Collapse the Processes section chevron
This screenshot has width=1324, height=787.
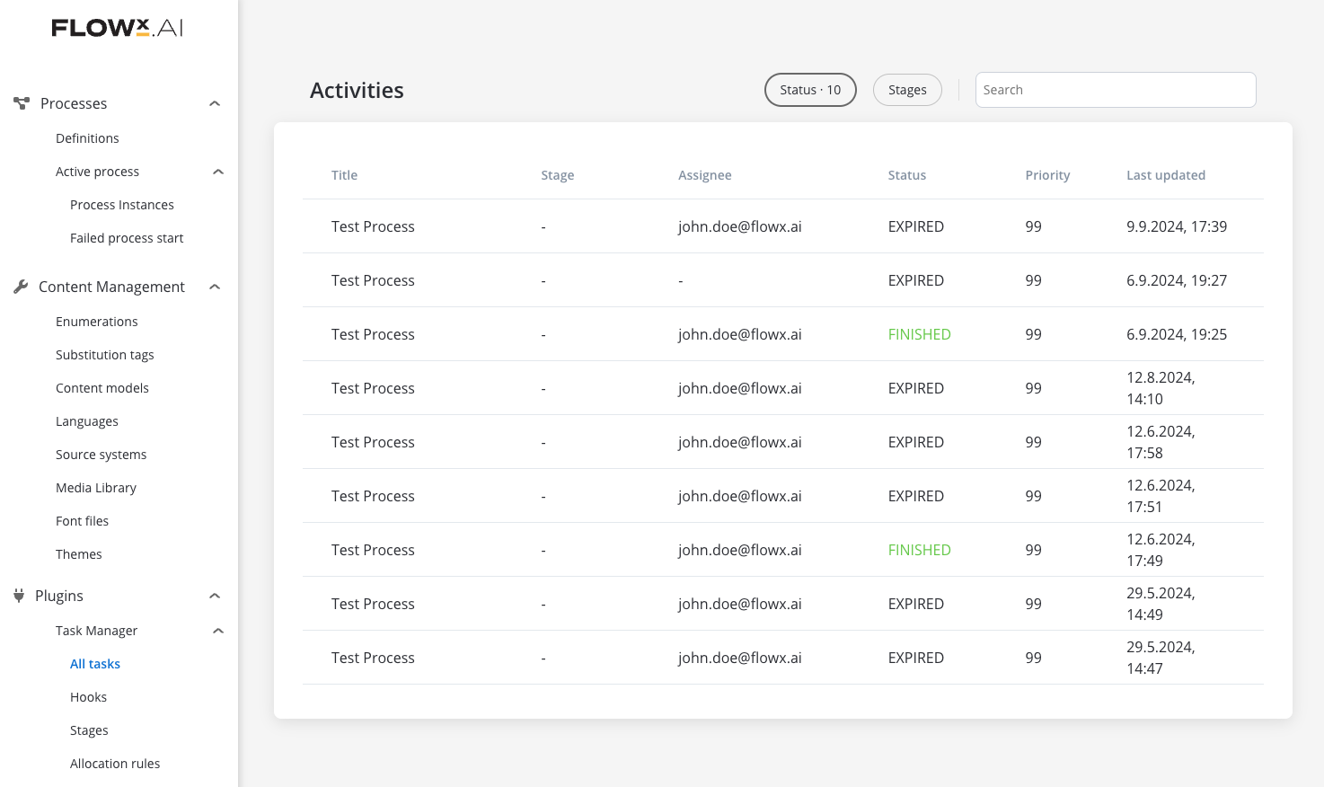point(215,103)
